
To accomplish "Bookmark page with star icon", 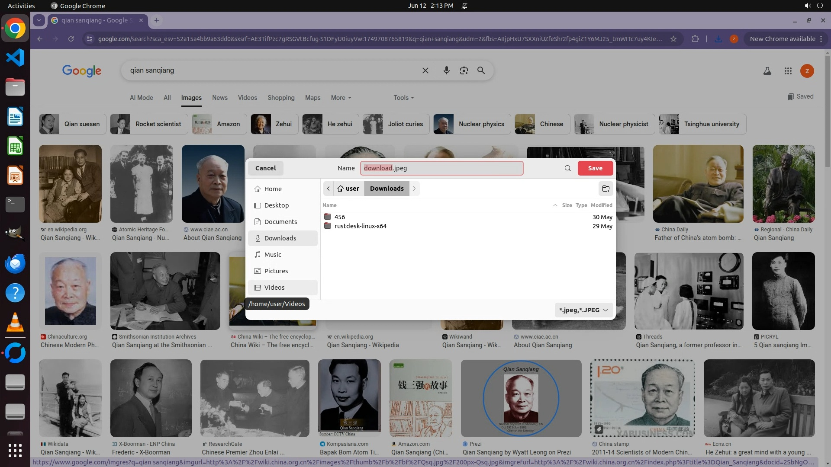I will pyautogui.click(x=673, y=39).
